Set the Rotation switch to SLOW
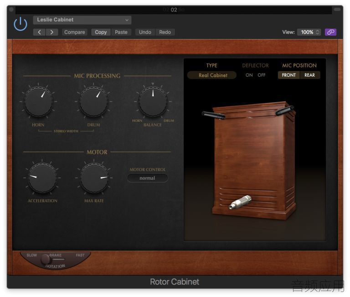Viewport: 350px width, 297px height. (x=32, y=255)
